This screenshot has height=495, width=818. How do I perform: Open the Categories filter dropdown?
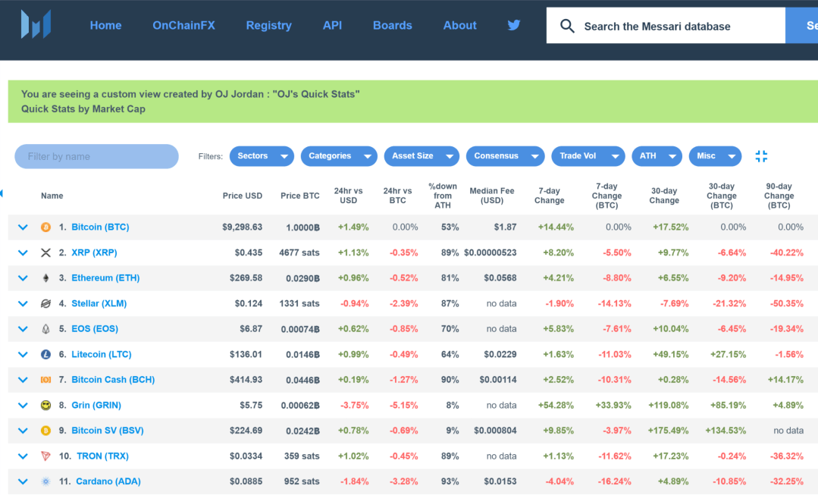point(339,156)
